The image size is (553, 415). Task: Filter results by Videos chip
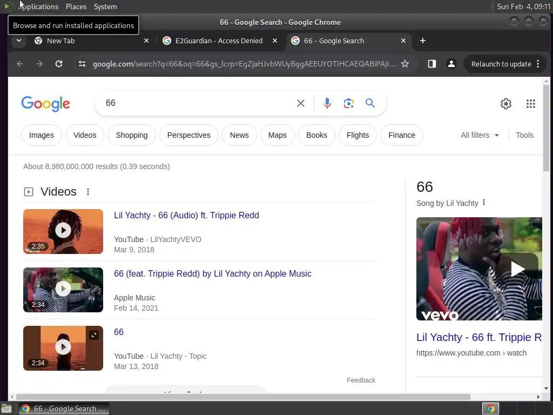tap(85, 135)
